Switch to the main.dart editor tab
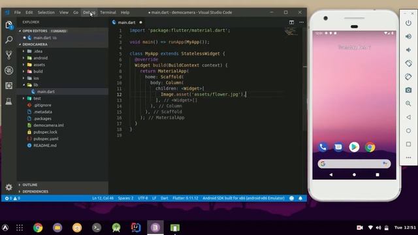 tap(127, 23)
